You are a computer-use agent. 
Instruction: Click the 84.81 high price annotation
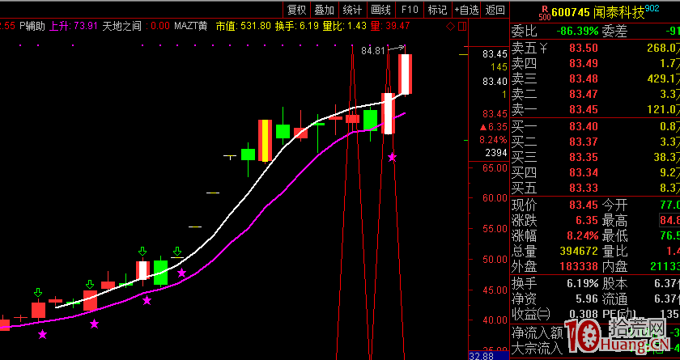pos(373,51)
